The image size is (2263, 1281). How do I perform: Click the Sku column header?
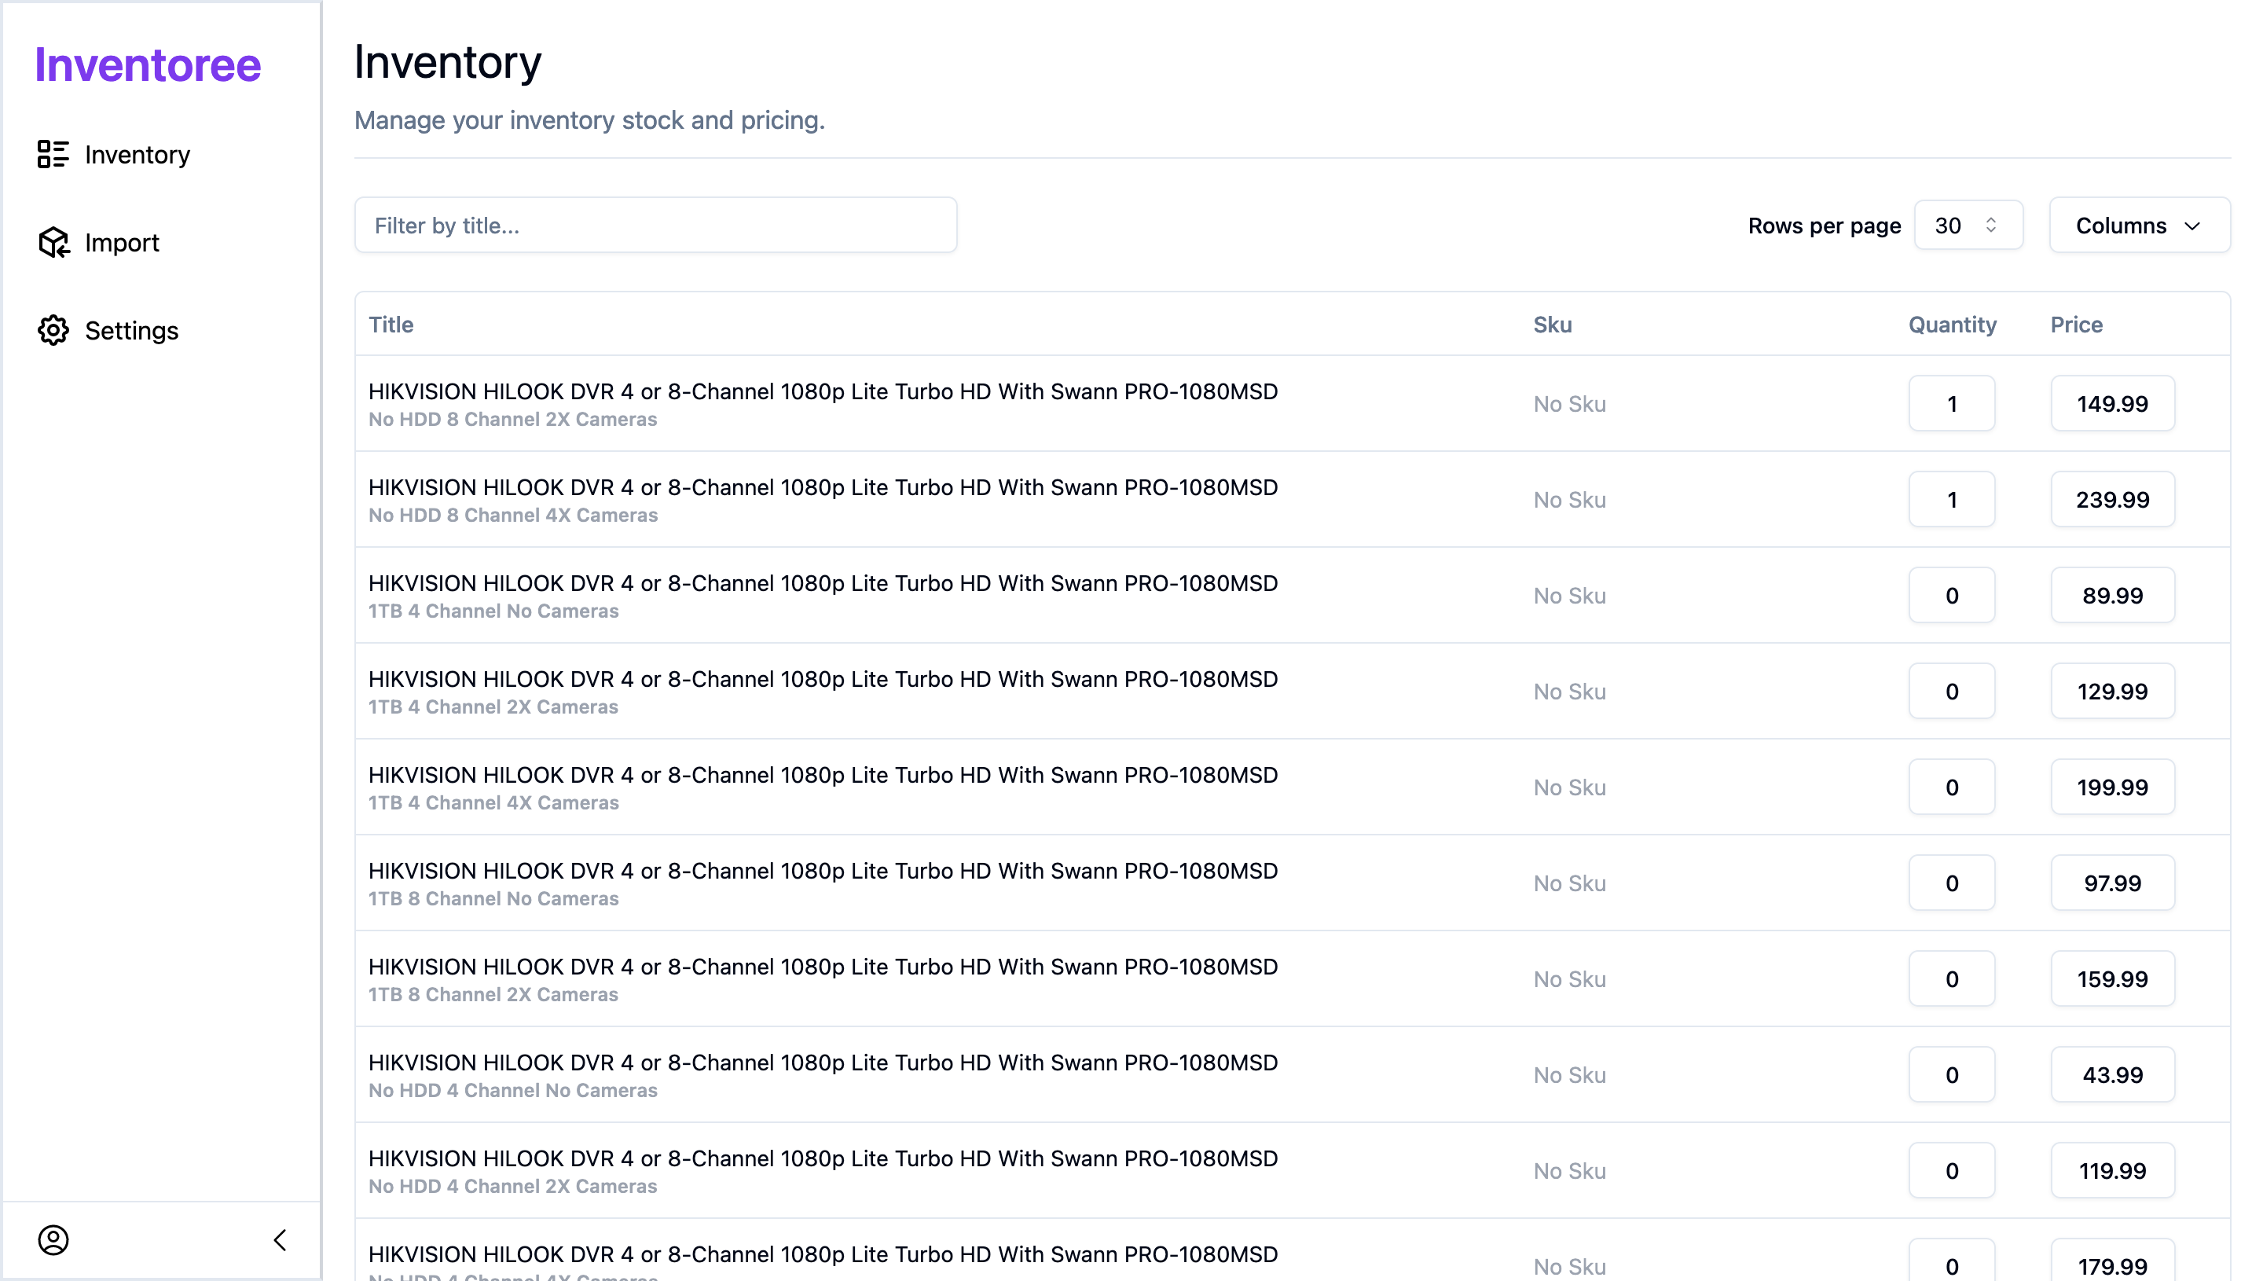[1553, 325]
